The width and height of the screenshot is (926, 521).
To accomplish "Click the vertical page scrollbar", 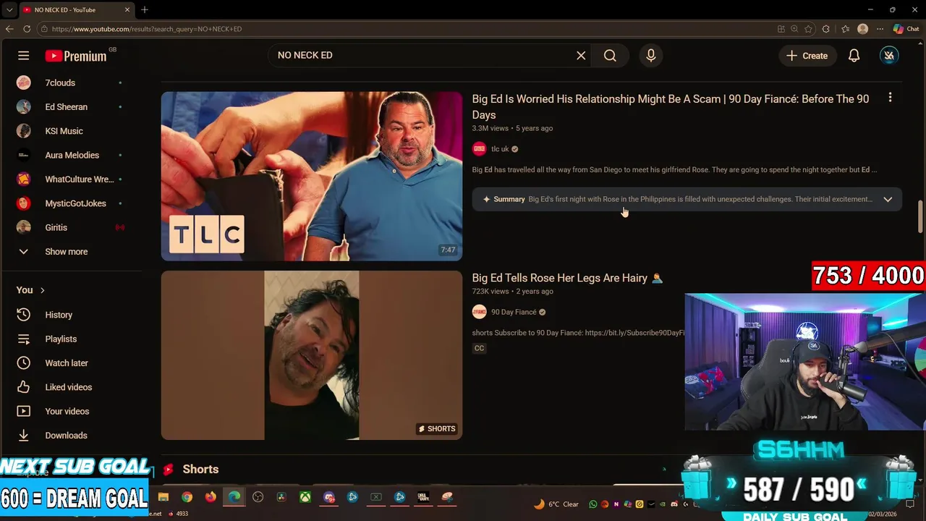I will click(x=921, y=217).
